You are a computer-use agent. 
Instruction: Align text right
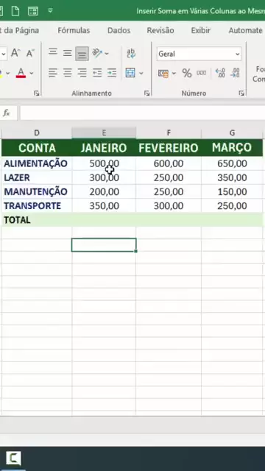[x=82, y=73]
